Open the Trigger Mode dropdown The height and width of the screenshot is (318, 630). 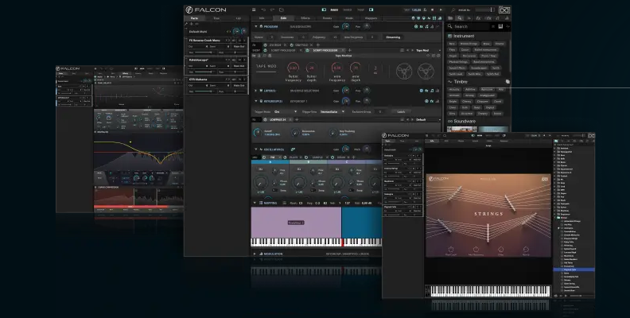coord(286,111)
